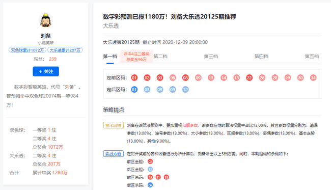Screen dimensions: 331x190
Task: Switch to the 第三档 tab
Action: (211, 57)
